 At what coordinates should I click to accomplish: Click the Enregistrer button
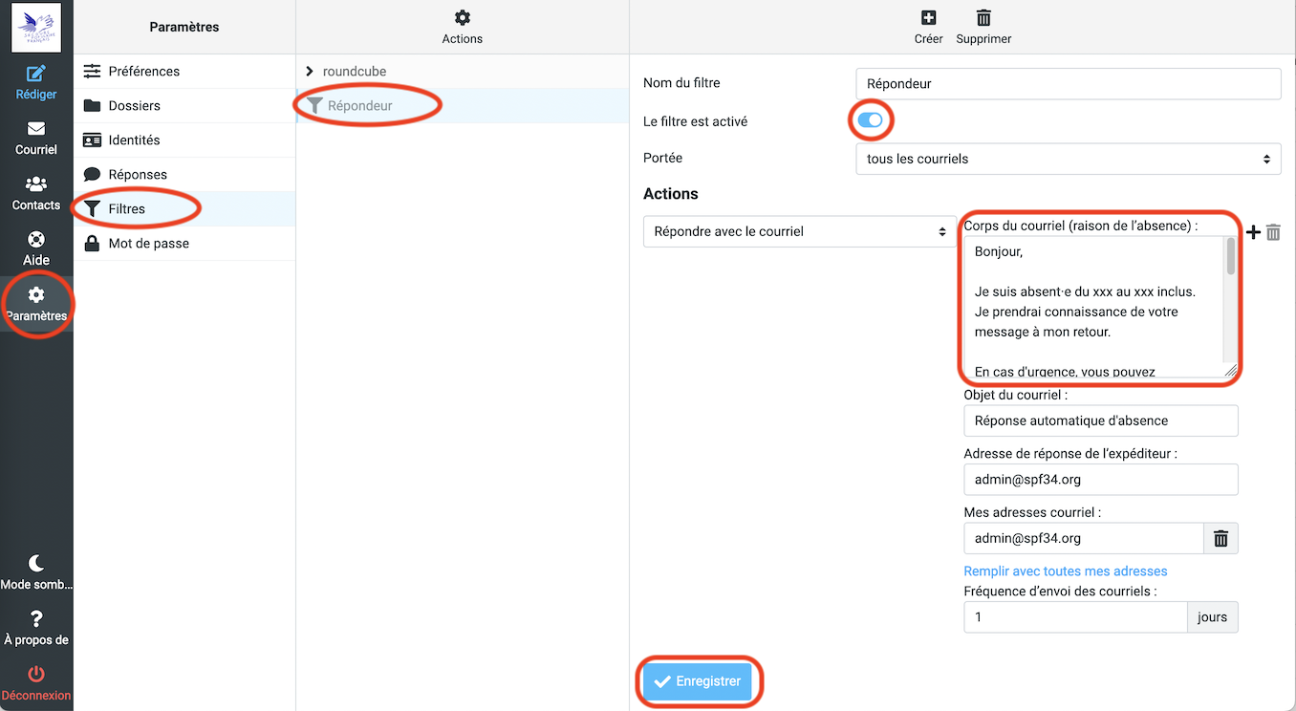[698, 681]
